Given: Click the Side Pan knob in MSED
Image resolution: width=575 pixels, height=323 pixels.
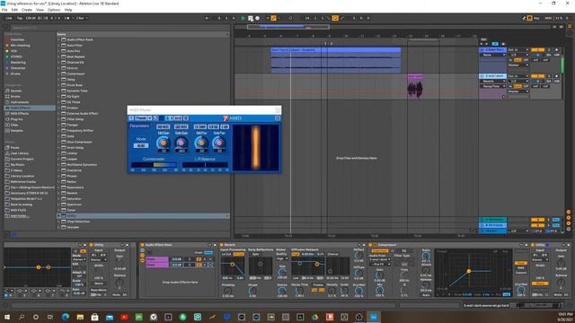Looking at the screenshot, I should pos(219,143).
